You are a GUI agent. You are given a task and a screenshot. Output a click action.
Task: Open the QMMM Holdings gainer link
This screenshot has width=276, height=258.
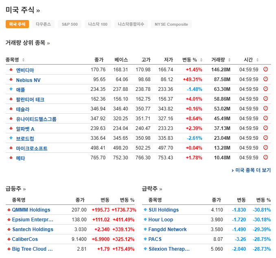31,210
